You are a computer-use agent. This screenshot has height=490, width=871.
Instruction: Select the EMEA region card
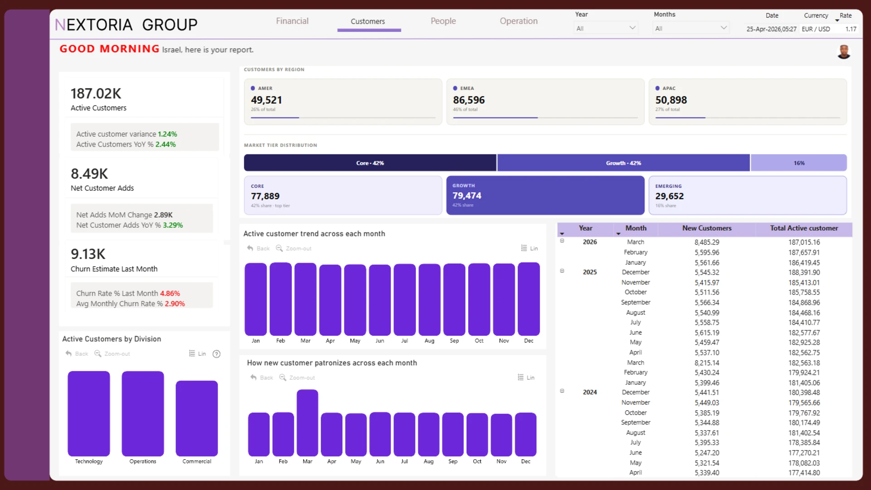tap(545, 102)
